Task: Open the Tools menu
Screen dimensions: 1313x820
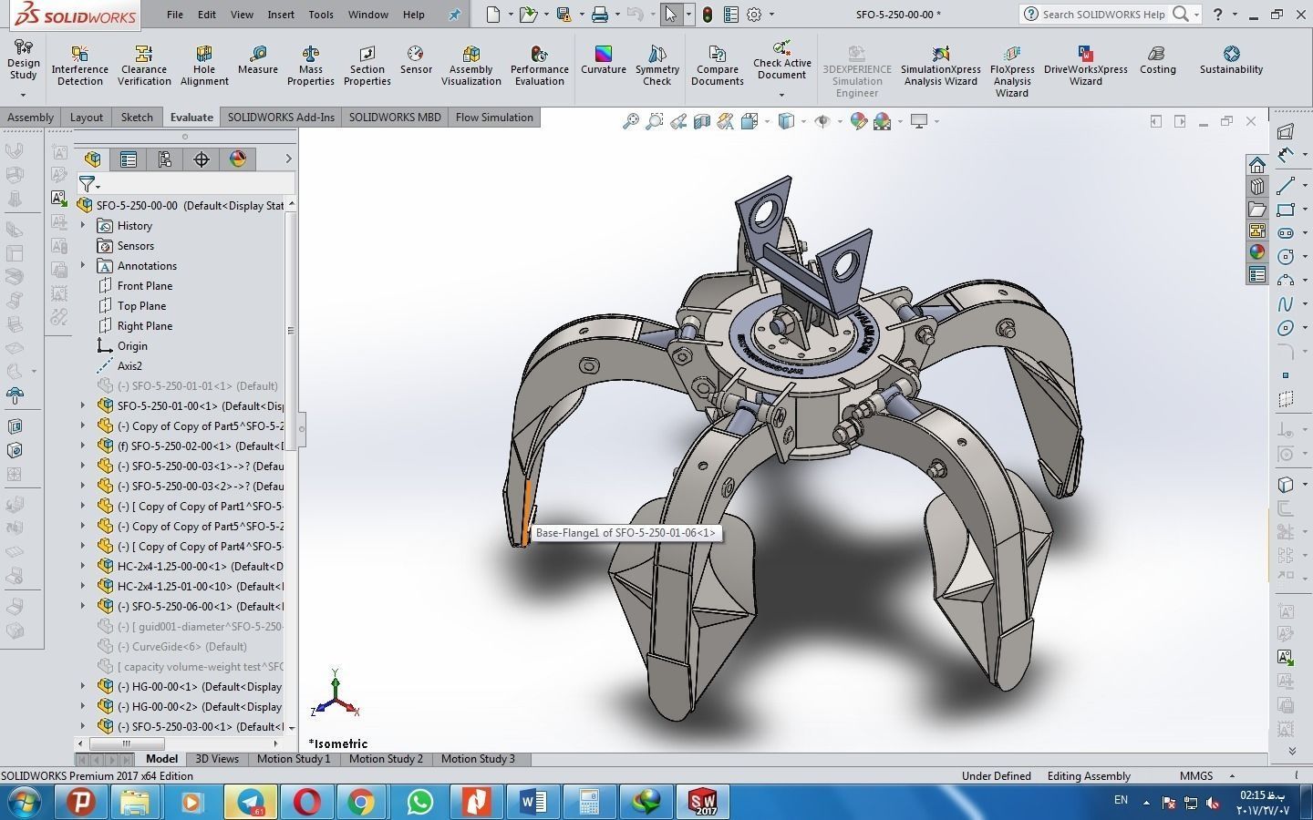Action: pos(321,15)
